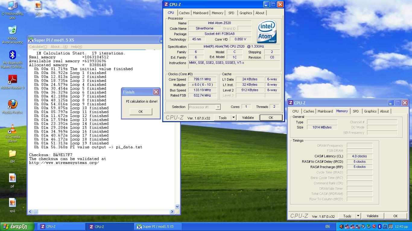This screenshot has width=412, height=231.
Task: Open the Tools arrow in Processor CPU-Z window
Action: pos(233,118)
